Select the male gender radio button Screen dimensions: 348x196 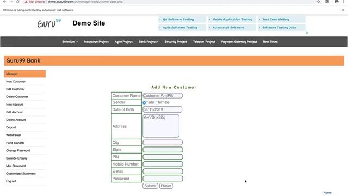coord(144,103)
